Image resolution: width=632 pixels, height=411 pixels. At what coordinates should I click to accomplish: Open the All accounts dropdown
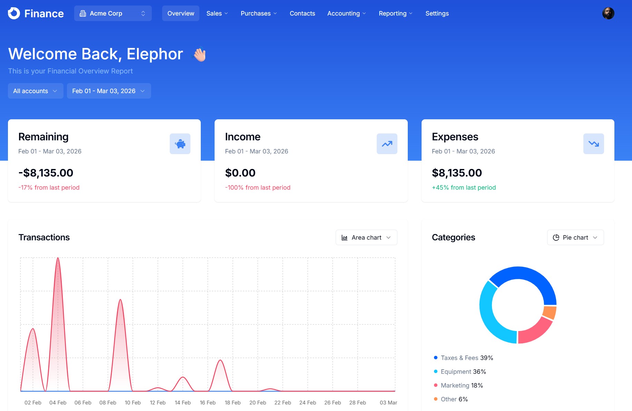[x=35, y=91]
